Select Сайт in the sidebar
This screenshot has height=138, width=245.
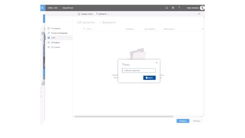click(x=59, y=38)
